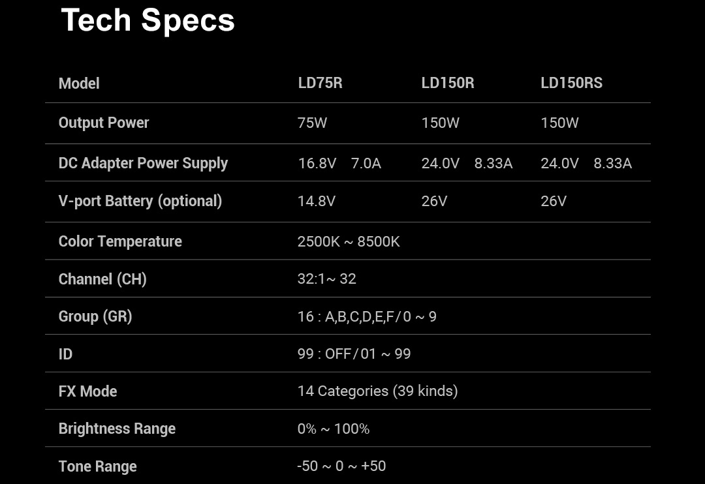Click the Channel (CH) row label

coord(102,279)
